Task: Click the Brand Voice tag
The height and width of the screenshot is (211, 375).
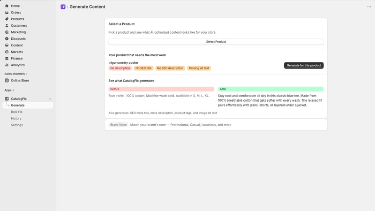Action: click(x=119, y=125)
